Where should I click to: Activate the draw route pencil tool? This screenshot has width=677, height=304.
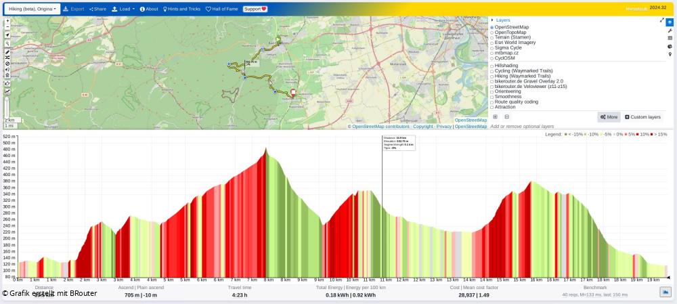7,52
